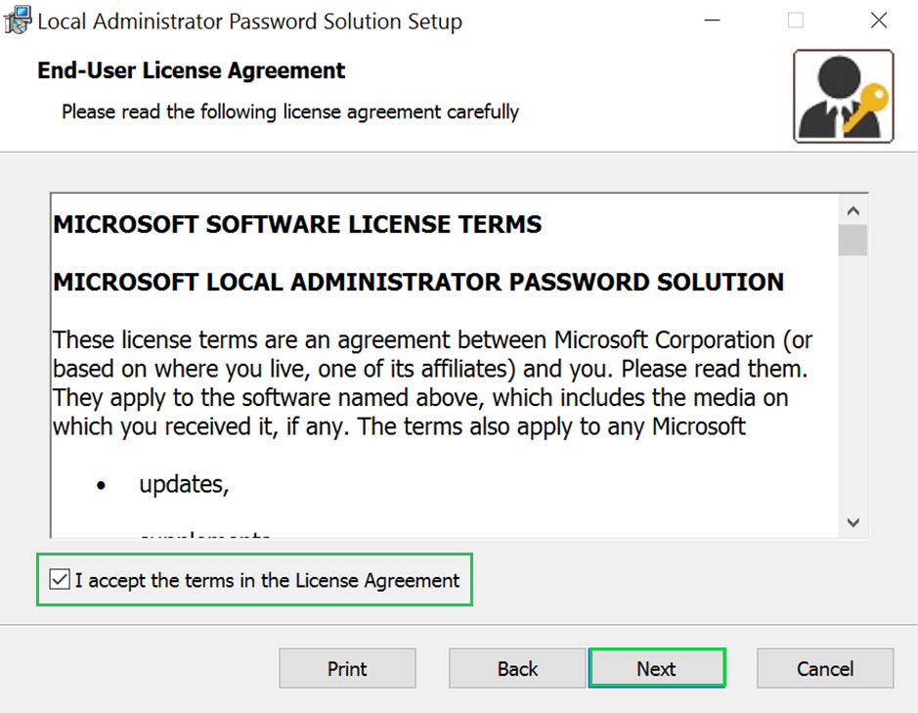Click the 'End-User License Agreement' header title
918x713 pixels.
[192, 70]
